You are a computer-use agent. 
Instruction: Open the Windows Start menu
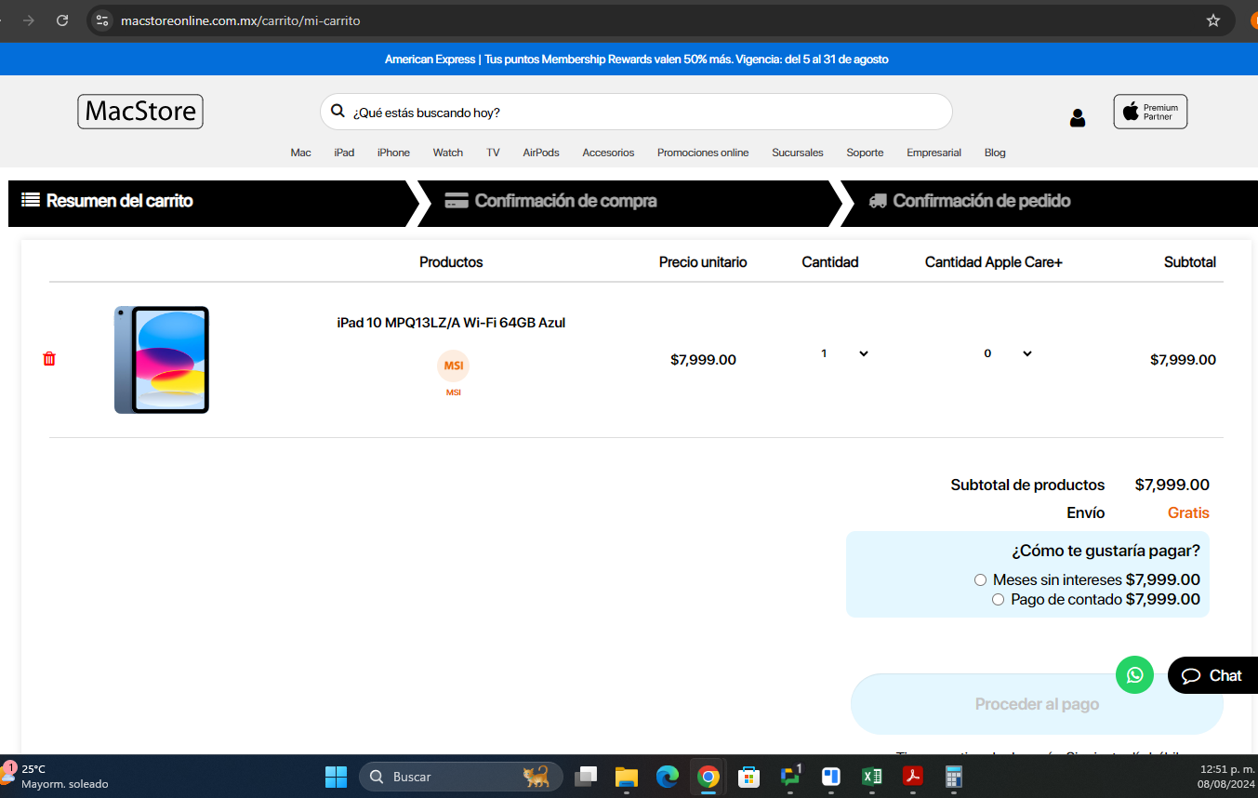point(336,777)
